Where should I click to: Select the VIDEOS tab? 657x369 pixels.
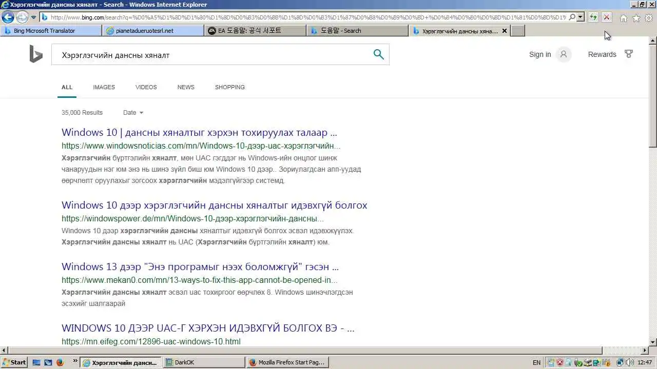tap(146, 87)
